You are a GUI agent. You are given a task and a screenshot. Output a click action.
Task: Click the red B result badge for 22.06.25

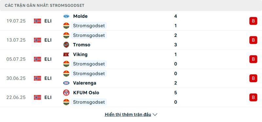tap(253, 97)
